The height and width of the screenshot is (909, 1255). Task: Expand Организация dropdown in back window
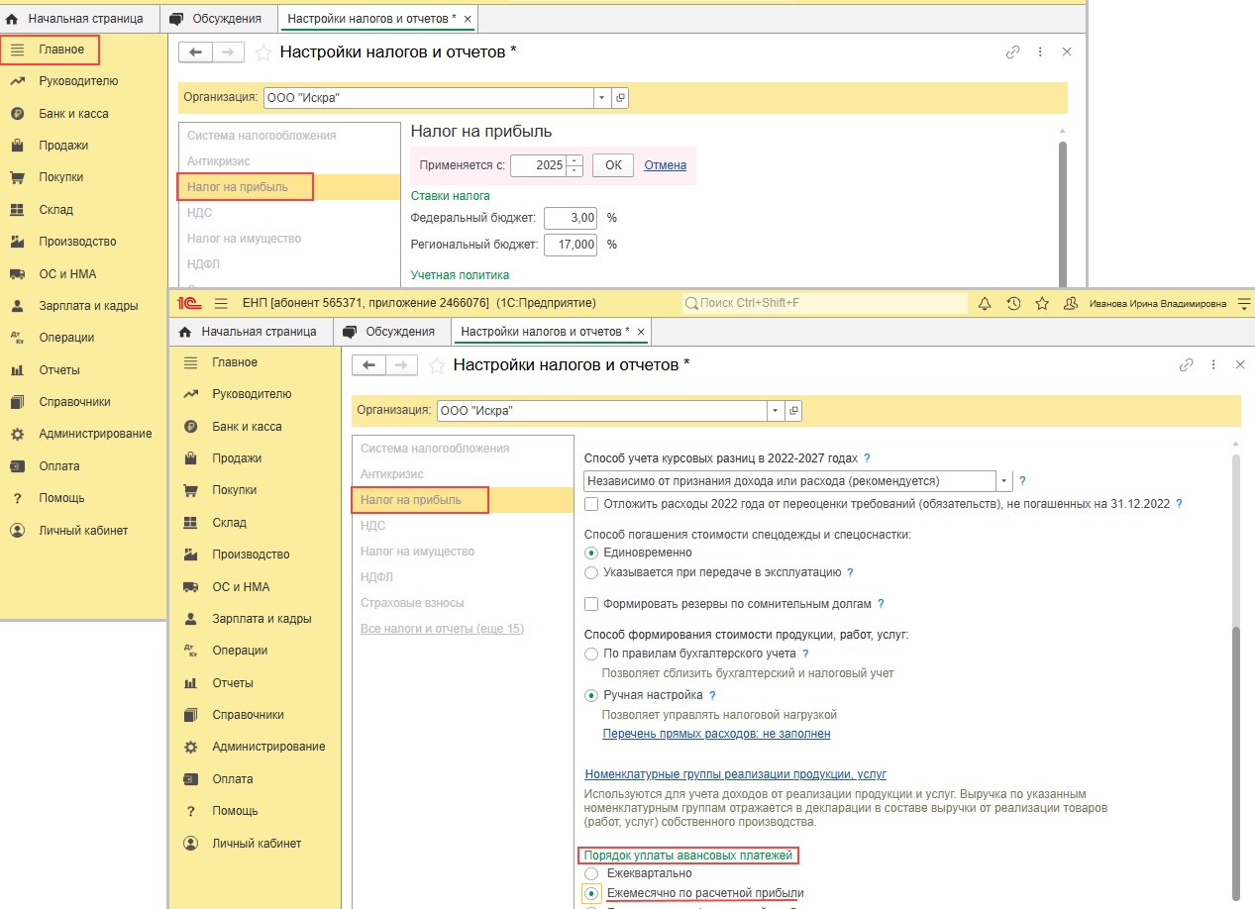601,98
